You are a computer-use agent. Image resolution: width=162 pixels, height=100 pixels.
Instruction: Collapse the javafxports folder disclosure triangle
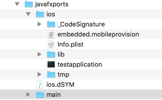(x=17, y=4)
